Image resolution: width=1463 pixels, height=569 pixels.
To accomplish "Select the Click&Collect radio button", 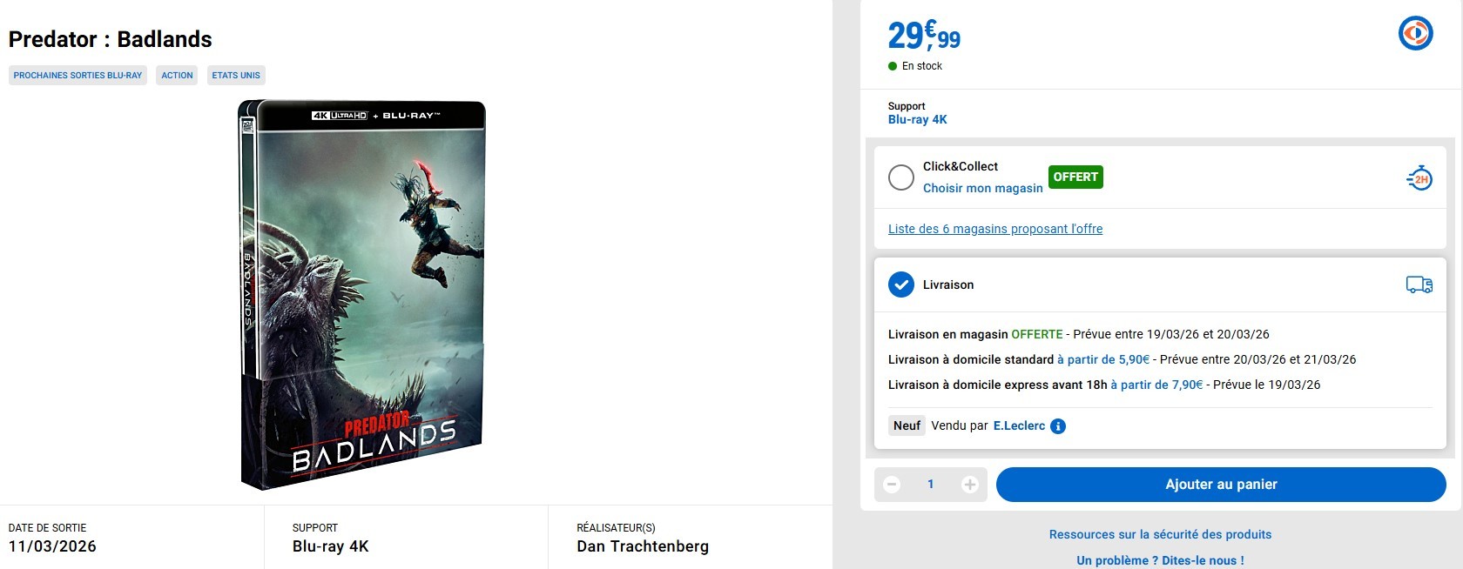I will [900, 177].
